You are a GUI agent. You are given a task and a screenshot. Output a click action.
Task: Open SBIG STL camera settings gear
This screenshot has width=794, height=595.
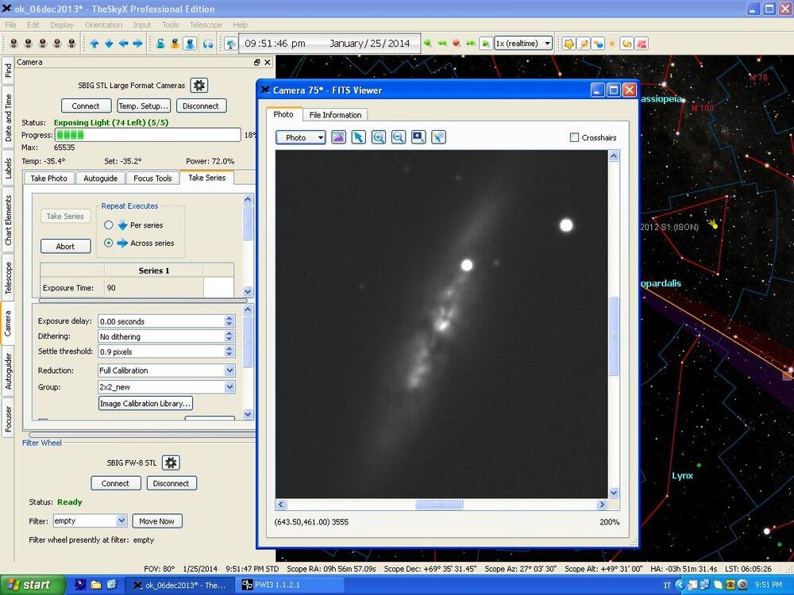(x=199, y=85)
